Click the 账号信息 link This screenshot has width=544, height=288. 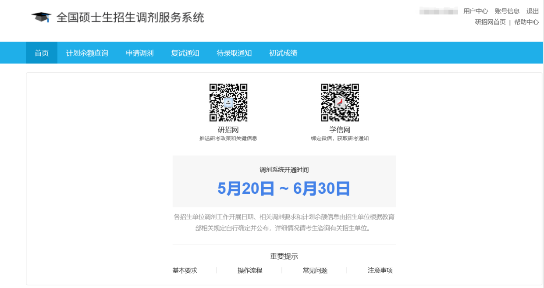(x=507, y=11)
